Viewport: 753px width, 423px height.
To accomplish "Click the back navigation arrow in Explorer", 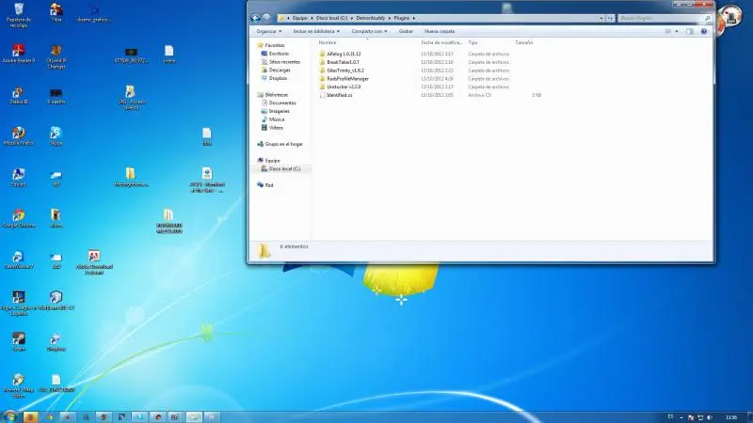I will tap(255, 18).
